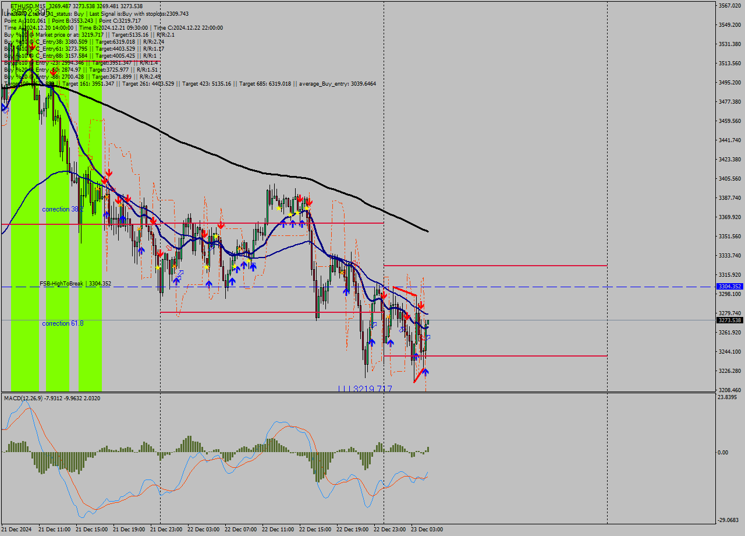Image resolution: width=745 pixels, height=536 pixels.
Task: Click the 3369.920 price axis label
Action: point(729,217)
